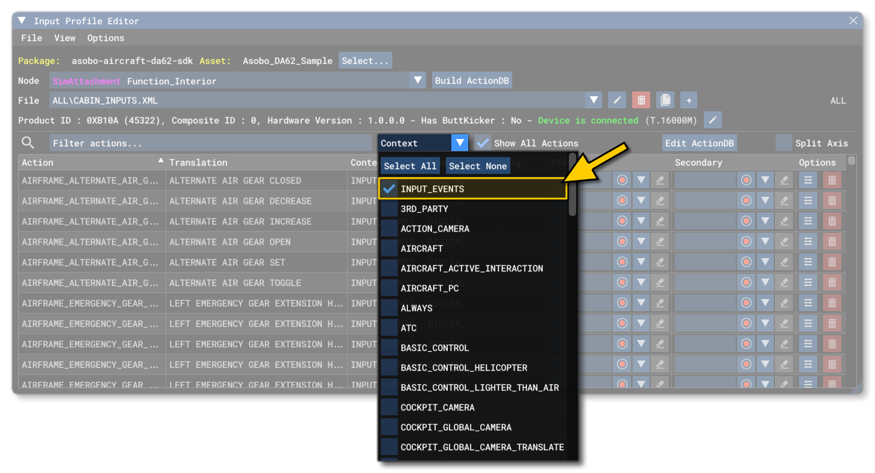Uncheck the INPUT_EVENTS context entry
The width and height of the screenshot is (875, 473).
coord(389,188)
